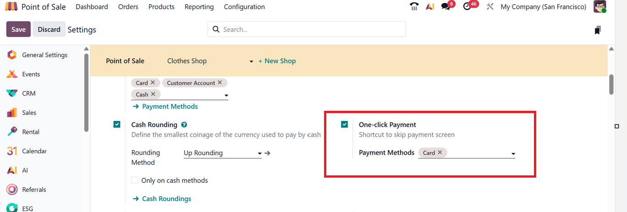The height and width of the screenshot is (212, 627).
Task: Click the VoIP phone icon
Action: click(x=414, y=7)
